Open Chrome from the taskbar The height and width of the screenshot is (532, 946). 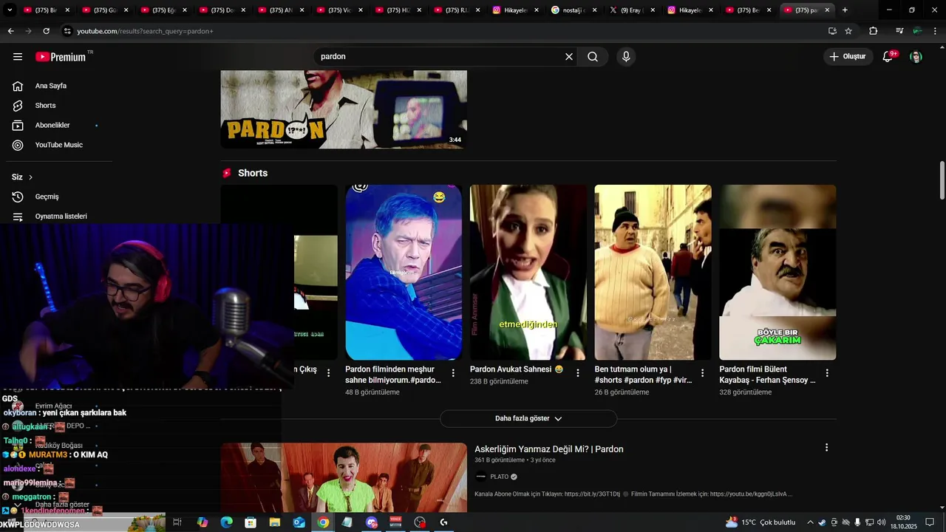click(x=323, y=522)
